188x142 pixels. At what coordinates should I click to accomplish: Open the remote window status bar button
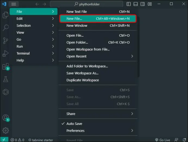4,140
